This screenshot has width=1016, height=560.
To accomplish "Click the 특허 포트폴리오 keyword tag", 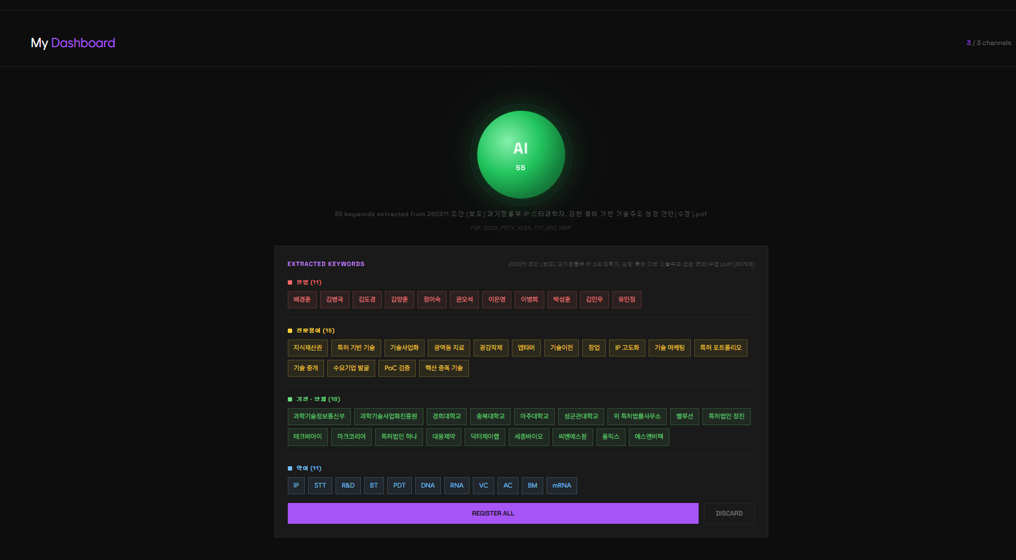I will [721, 348].
